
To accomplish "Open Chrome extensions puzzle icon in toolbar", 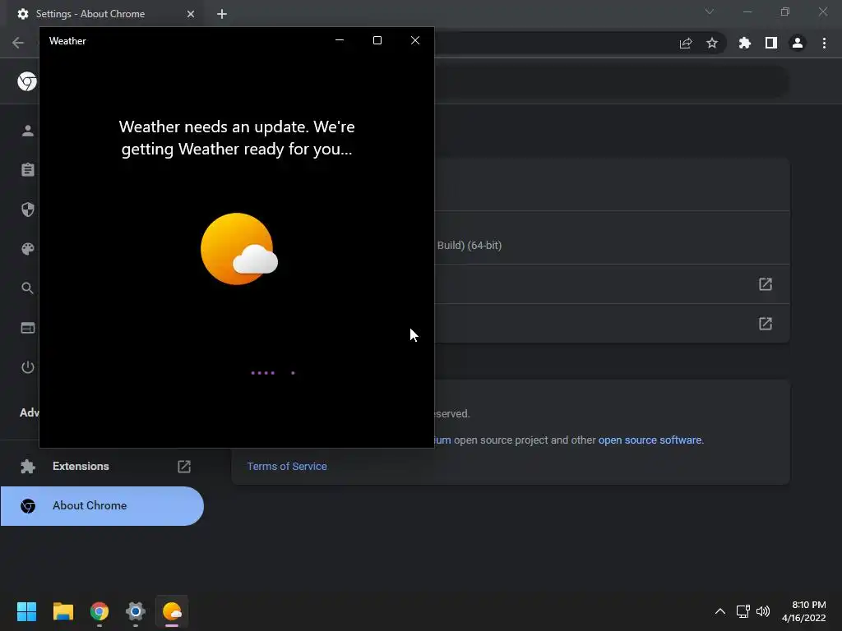I will click(x=745, y=43).
